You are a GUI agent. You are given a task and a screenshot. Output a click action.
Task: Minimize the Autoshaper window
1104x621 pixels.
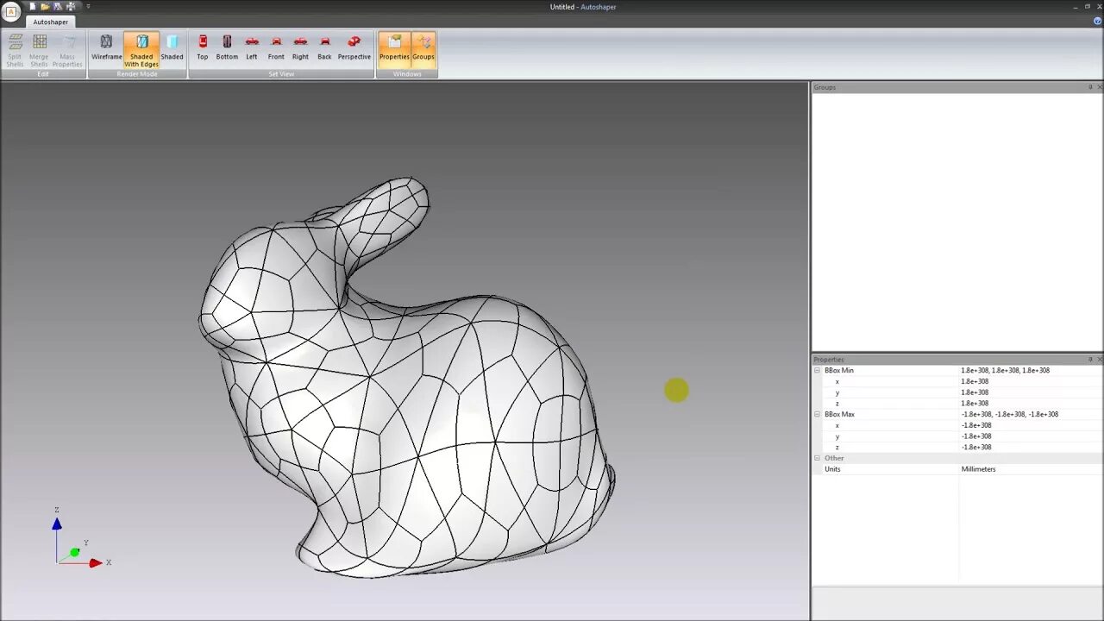tap(1075, 6)
